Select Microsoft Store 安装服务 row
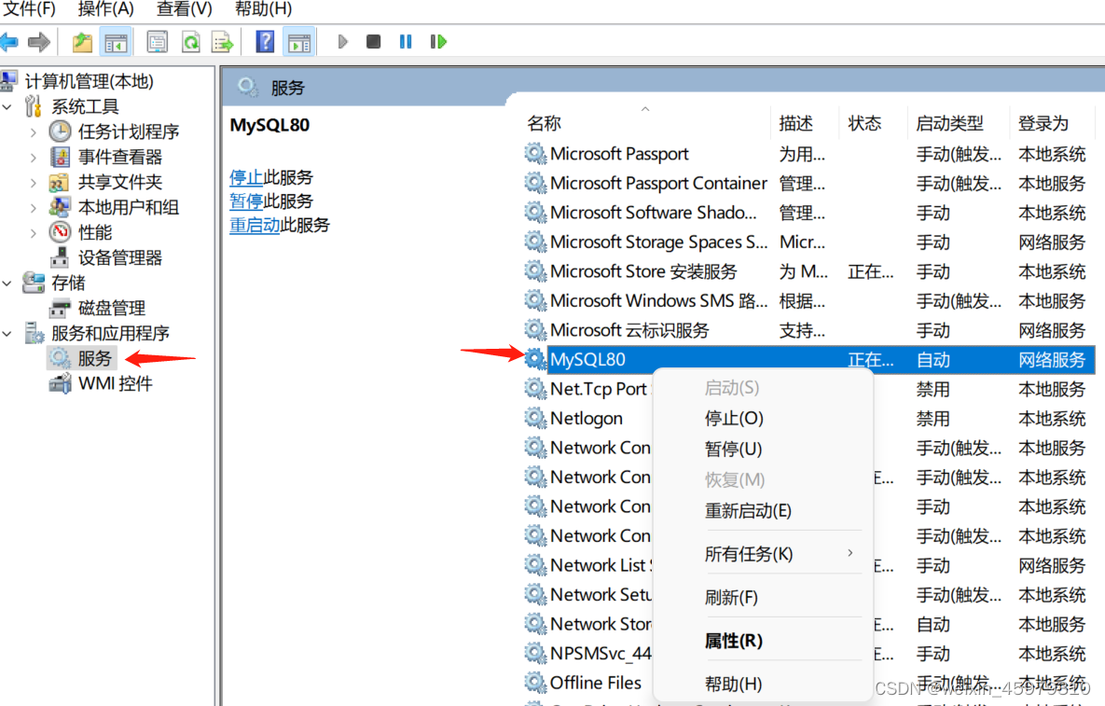This screenshot has width=1105, height=706. (809, 271)
